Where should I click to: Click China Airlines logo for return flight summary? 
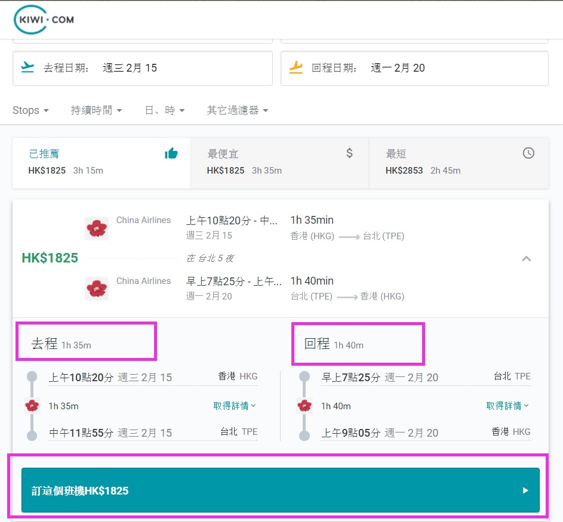[x=97, y=289]
